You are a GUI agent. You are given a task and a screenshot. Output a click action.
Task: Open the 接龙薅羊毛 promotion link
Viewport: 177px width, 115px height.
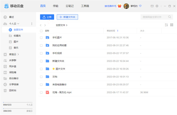tap(110, 6)
